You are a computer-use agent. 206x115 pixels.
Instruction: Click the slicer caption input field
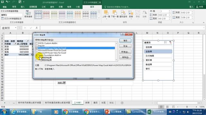pos(12,15)
